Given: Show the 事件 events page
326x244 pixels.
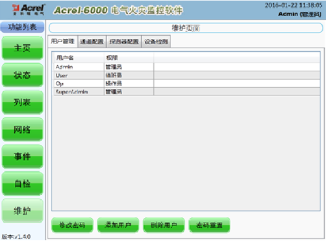Looking at the screenshot, I should (x=23, y=156).
